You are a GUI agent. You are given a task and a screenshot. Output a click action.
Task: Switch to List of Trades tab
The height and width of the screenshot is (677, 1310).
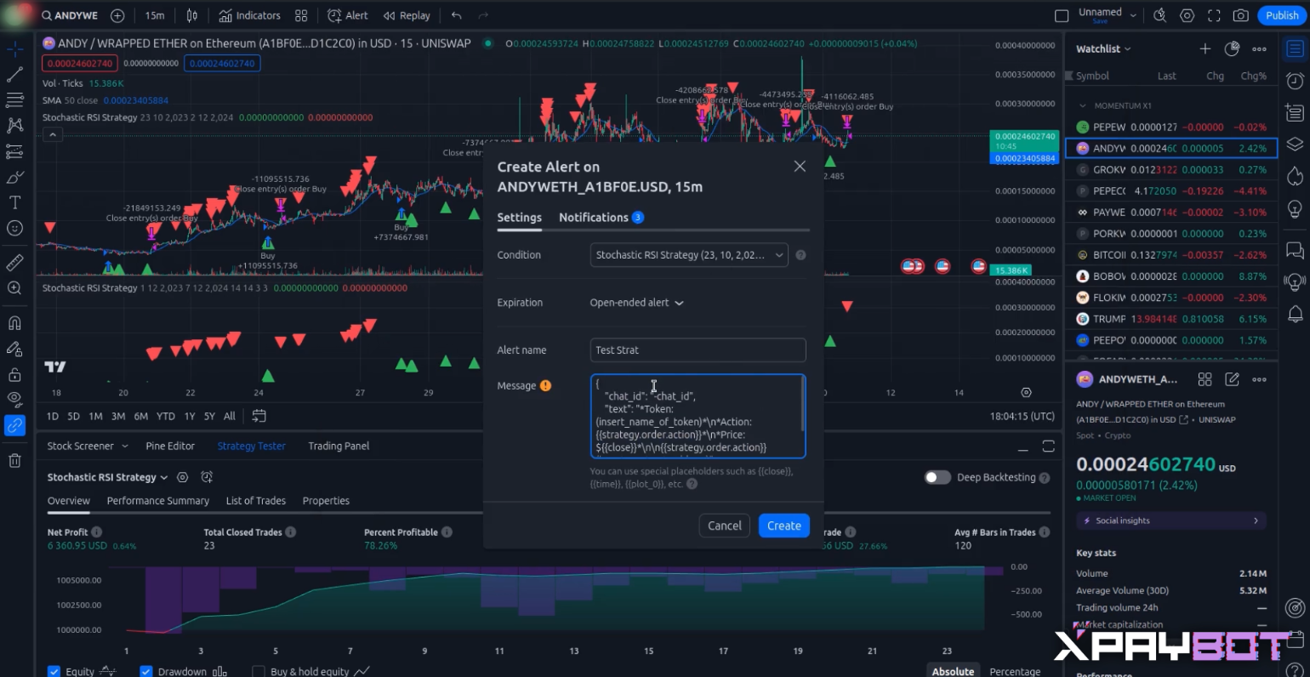256,501
